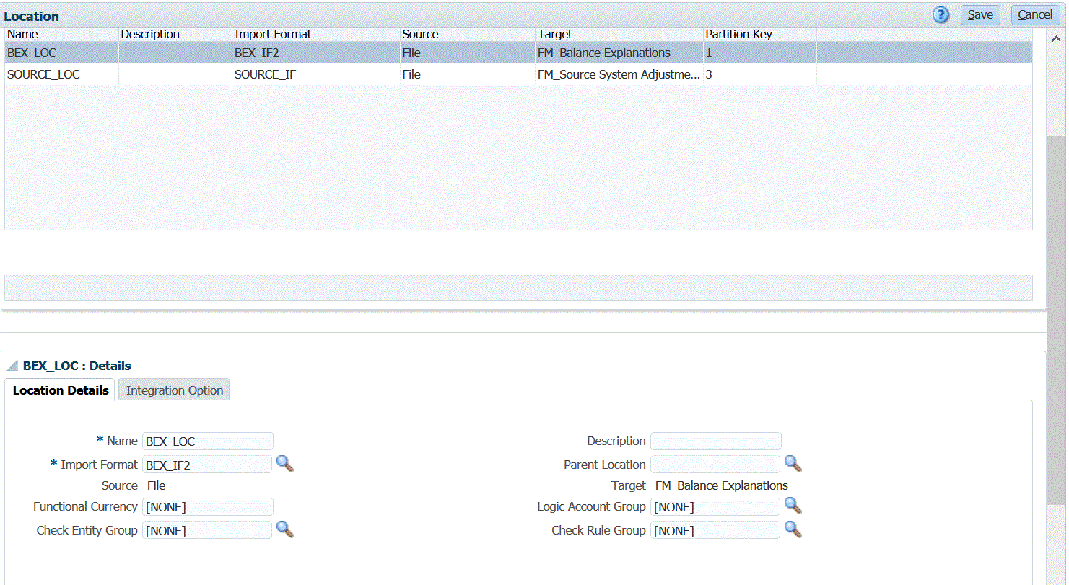
Task: Click the vertical scrollbar on the right
Action: [x=1055, y=317]
